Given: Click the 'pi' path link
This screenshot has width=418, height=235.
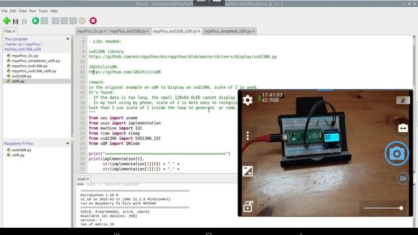Looking at the screenshot, I should 20,44.
